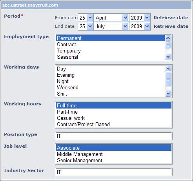Select Associate job level
The image size is (193, 181).
click(x=114, y=148)
